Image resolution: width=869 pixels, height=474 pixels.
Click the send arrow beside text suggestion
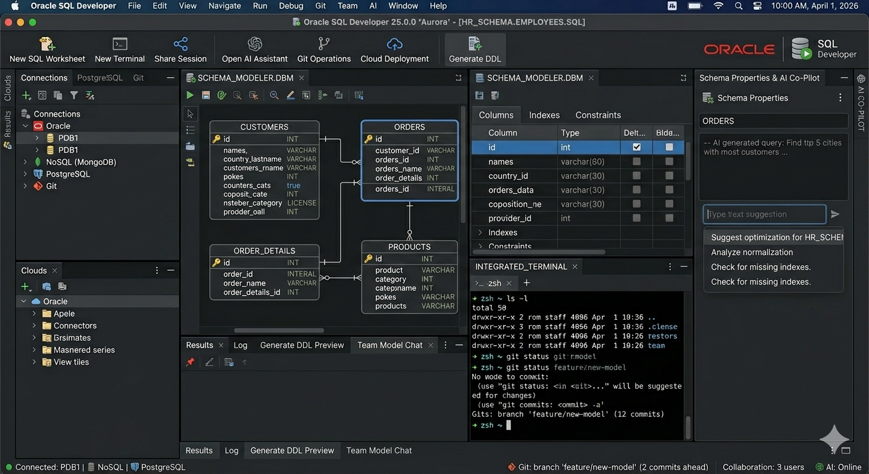point(835,214)
